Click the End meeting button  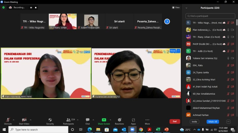pyautogui.click(x=175, y=121)
